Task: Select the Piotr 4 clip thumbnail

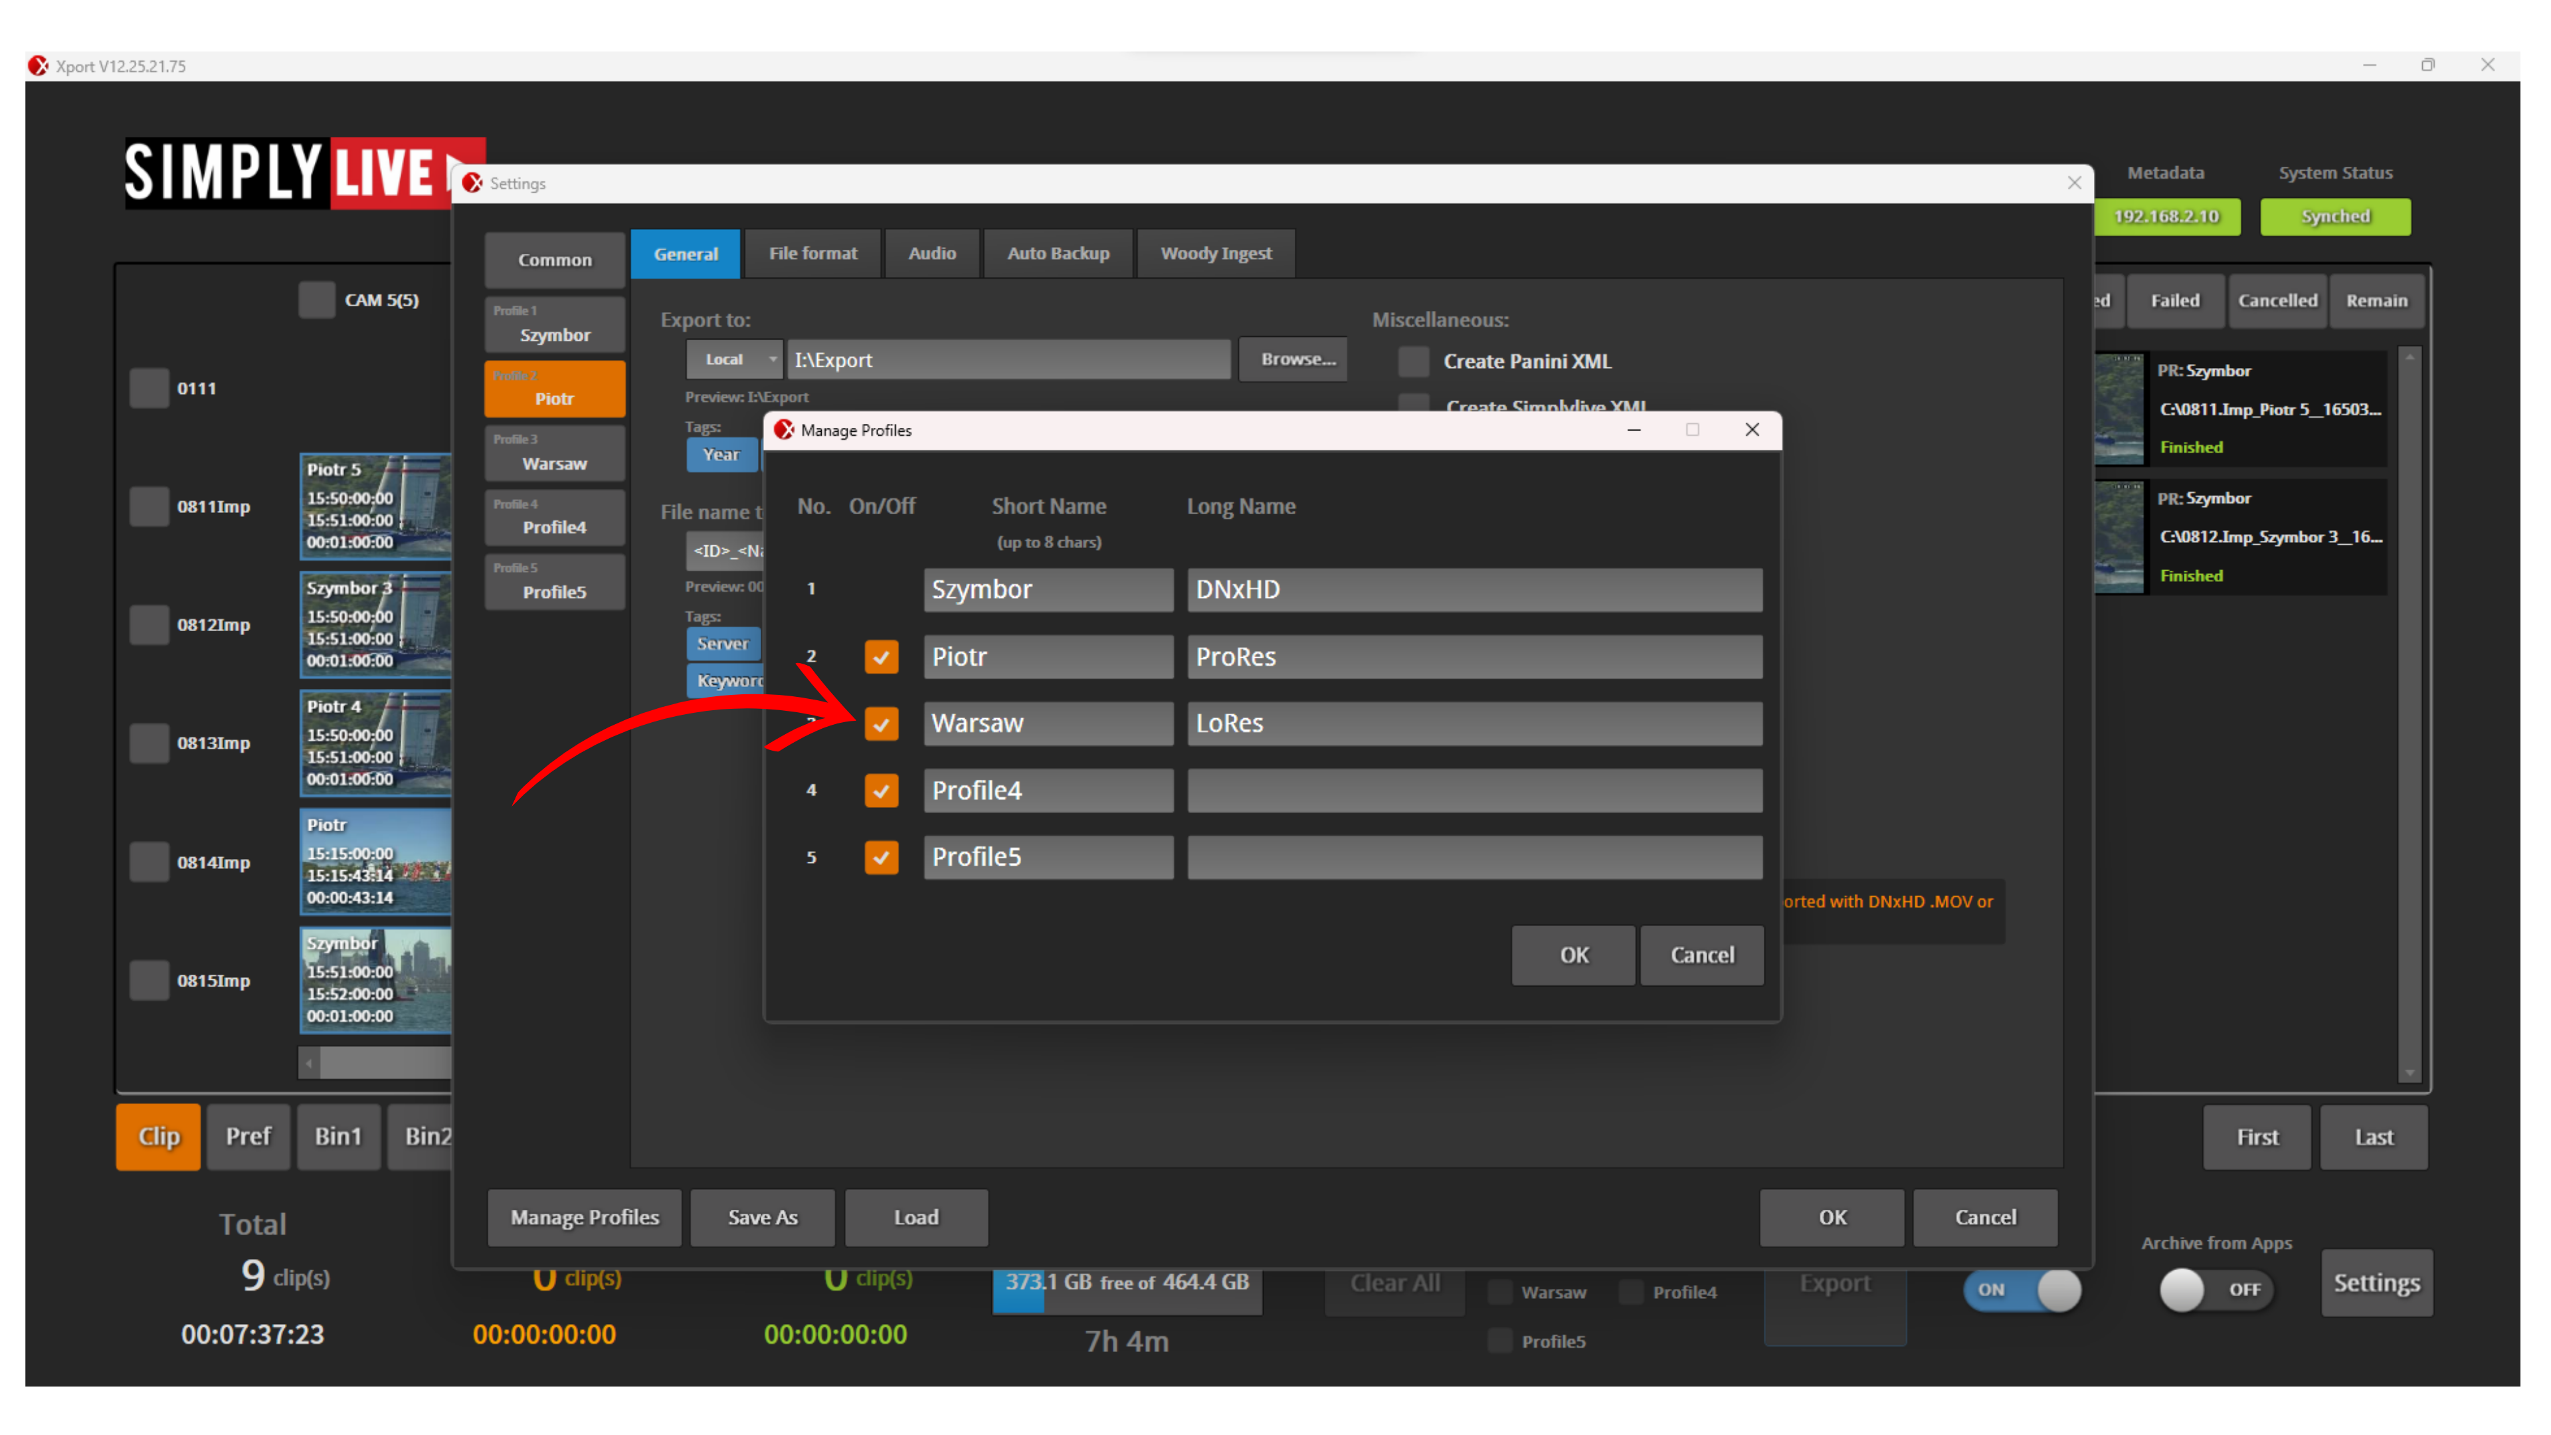Action: pyautogui.click(x=375, y=743)
